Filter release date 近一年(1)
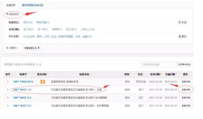 coord(43,29)
